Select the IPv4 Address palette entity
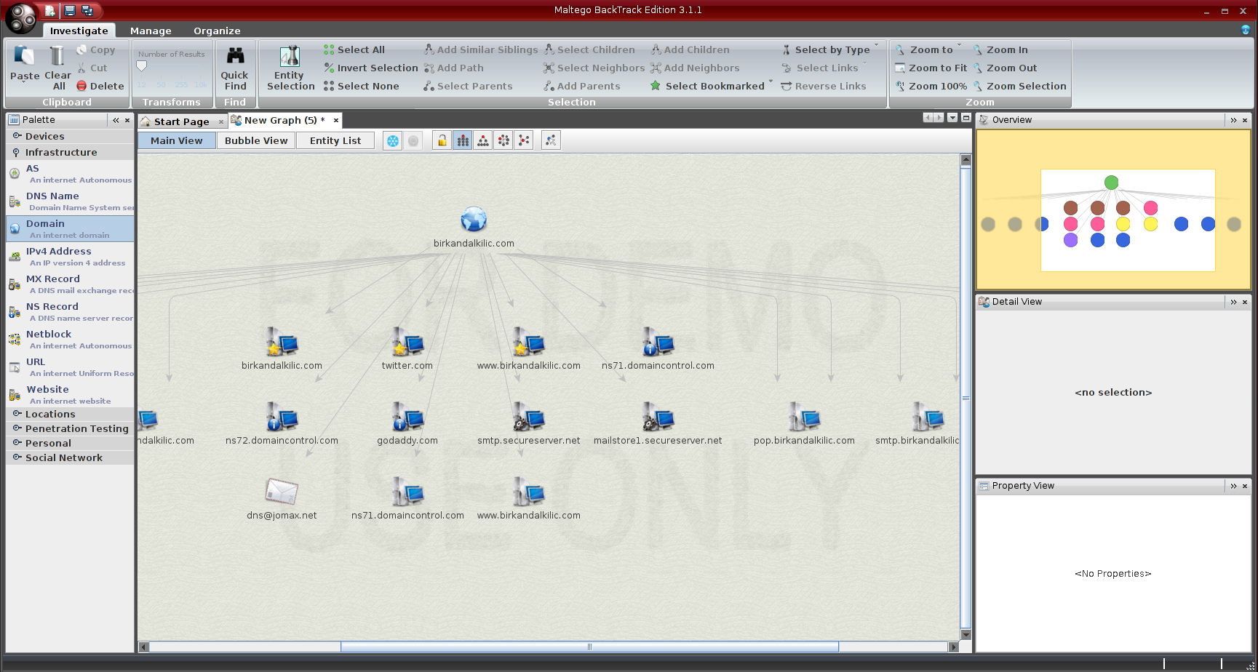Viewport: 1258px width, 672px height. click(x=70, y=256)
